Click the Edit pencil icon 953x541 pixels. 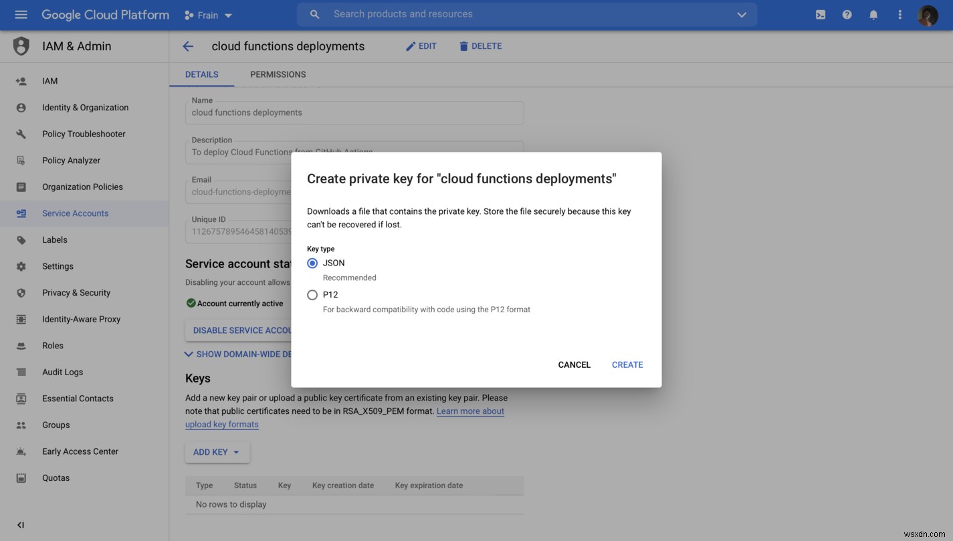tap(421, 45)
